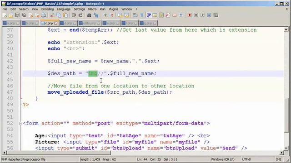
Task: Open the Function List panel icon
Action: [x=168, y=15]
